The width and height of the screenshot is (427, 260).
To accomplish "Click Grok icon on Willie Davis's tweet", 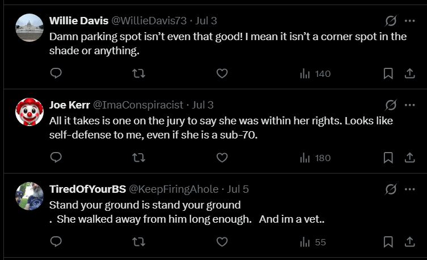I will tap(391, 21).
